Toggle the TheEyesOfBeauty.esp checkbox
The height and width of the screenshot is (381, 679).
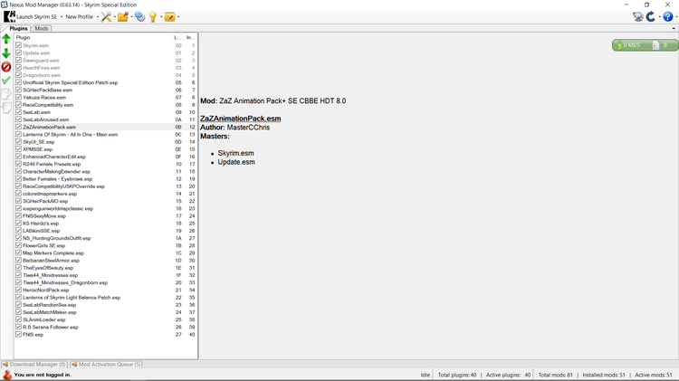(19, 268)
